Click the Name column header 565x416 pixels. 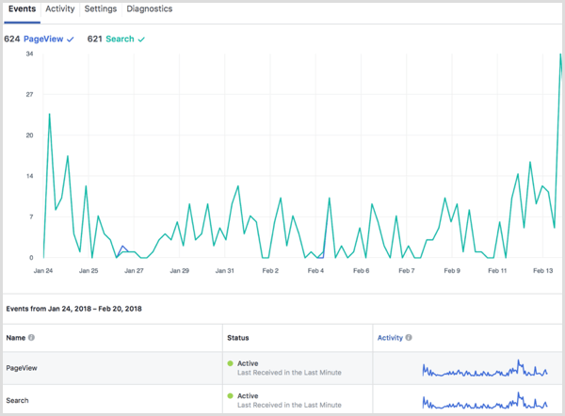coord(15,338)
